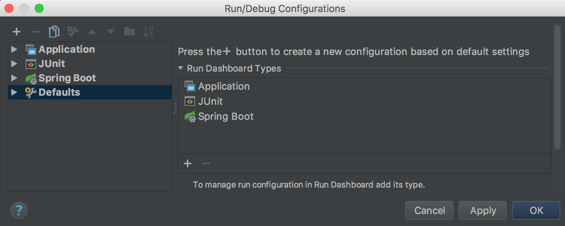The height and width of the screenshot is (226, 565).
Task: Expand the Spring Boot tree node
Action: (x=14, y=78)
